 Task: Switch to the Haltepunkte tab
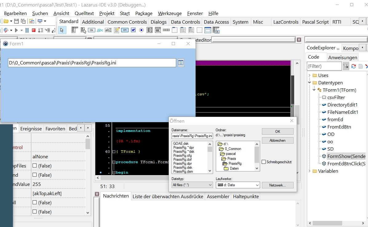(246, 197)
